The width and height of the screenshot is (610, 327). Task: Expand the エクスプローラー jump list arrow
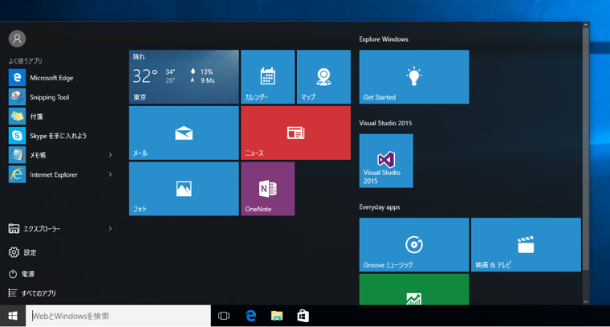click(x=110, y=228)
